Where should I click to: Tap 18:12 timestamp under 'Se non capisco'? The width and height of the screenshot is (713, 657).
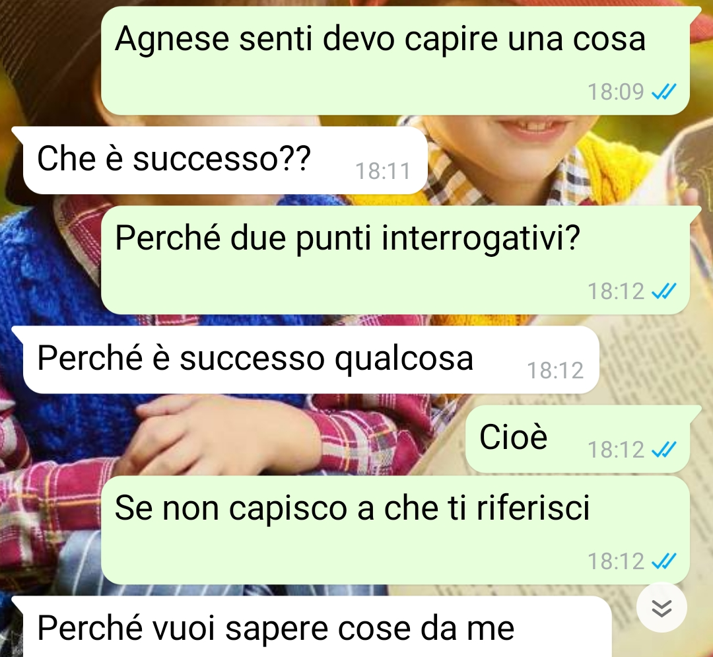616,561
